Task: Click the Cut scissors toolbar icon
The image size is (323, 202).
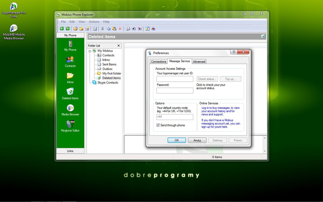Action: tap(102, 29)
